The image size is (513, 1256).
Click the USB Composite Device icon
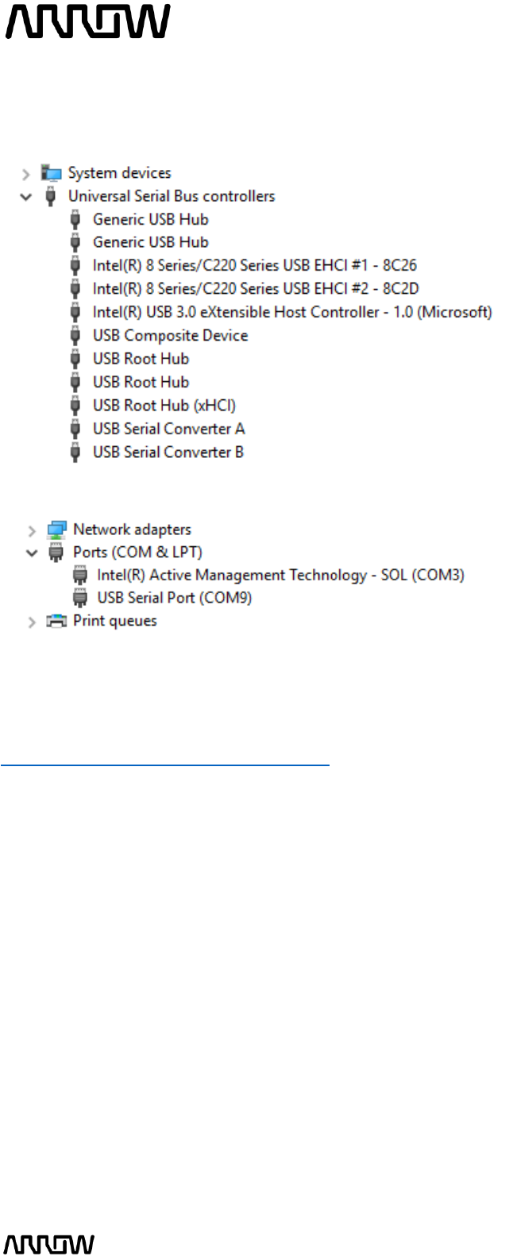pyautogui.click(x=75, y=335)
